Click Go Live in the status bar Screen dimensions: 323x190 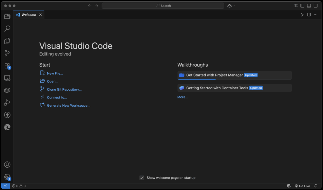302,186
